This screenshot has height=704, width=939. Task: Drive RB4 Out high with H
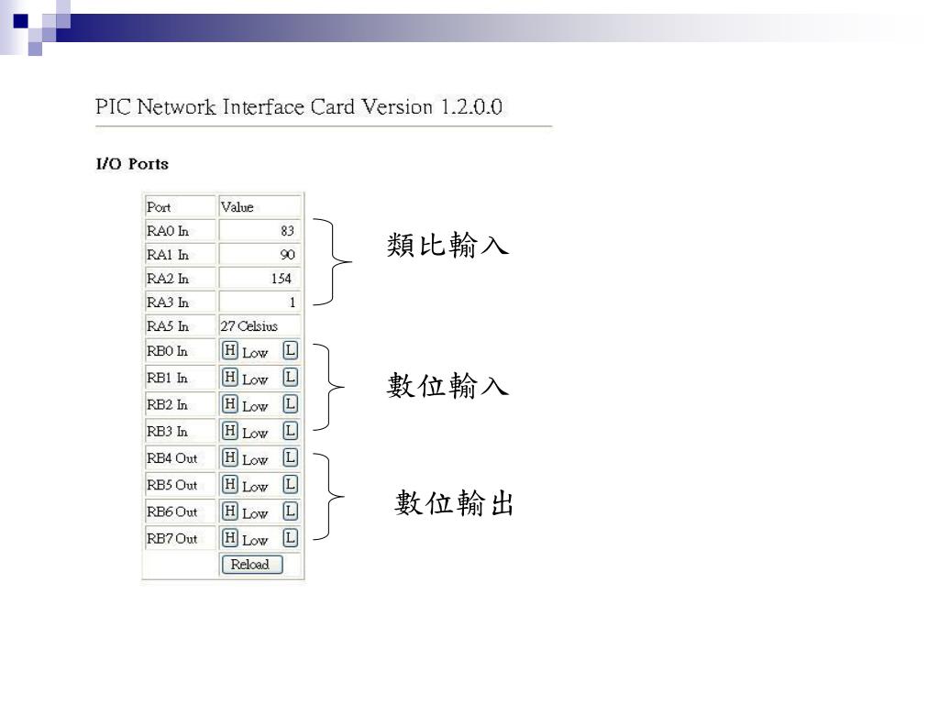point(230,457)
